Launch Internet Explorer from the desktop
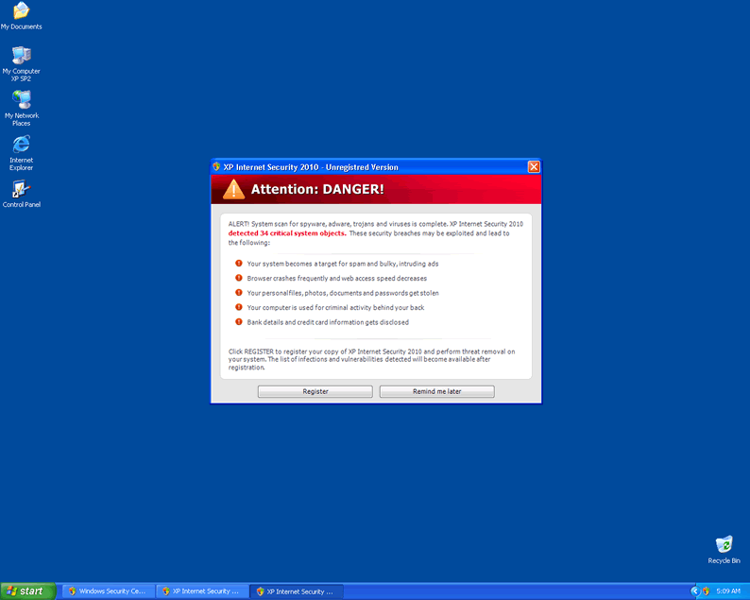The height and width of the screenshot is (600, 750). click(21, 146)
